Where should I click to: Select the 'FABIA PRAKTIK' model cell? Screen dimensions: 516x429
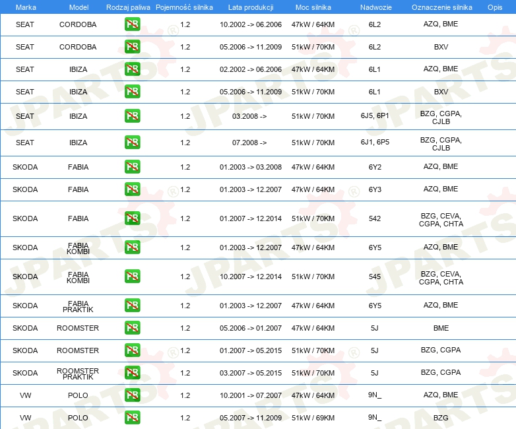click(78, 306)
